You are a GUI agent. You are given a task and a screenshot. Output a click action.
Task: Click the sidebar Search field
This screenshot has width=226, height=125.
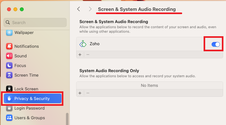(35, 22)
